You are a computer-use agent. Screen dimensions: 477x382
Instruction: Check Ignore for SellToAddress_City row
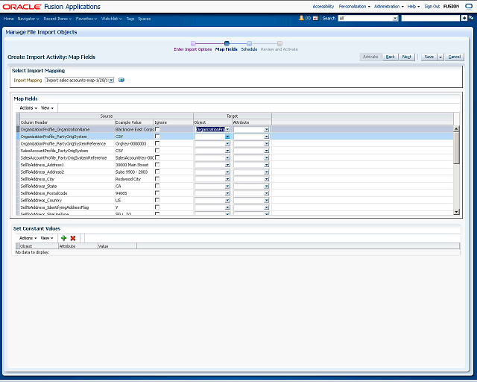pyautogui.click(x=157, y=179)
